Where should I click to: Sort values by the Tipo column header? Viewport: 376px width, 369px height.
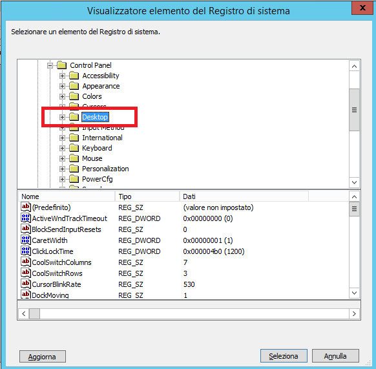pos(147,196)
